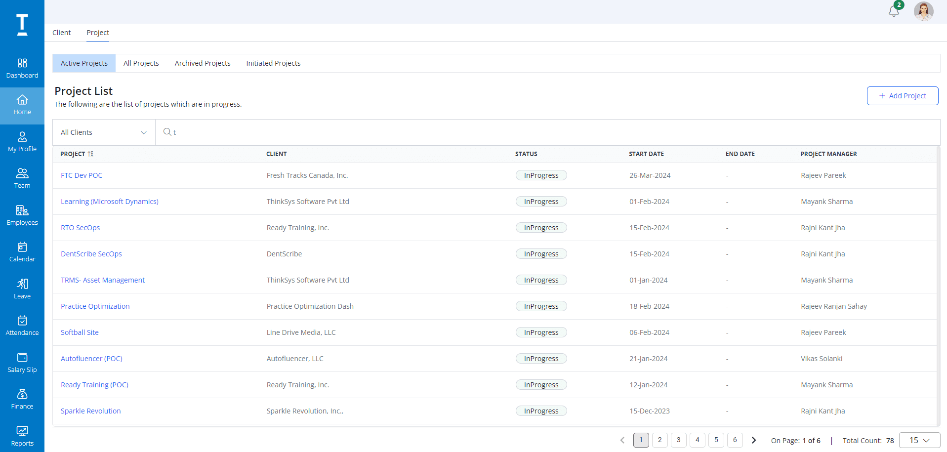The height and width of the screenshot is (452, 947).
Task: Open Reports sidebar icon
Action: [22, 437]
